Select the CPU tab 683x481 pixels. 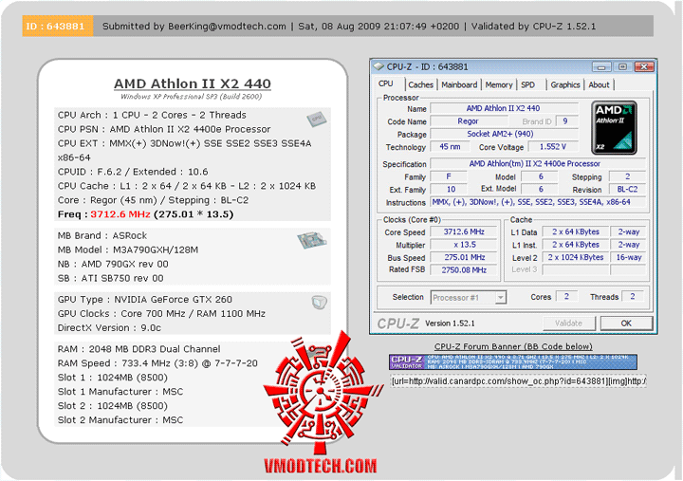(x=386, y=83)
